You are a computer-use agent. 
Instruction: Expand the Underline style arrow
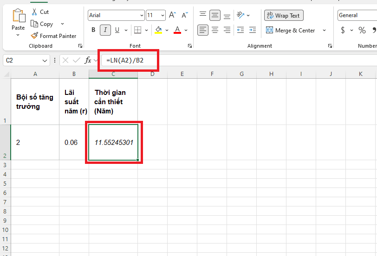point(126,30)
